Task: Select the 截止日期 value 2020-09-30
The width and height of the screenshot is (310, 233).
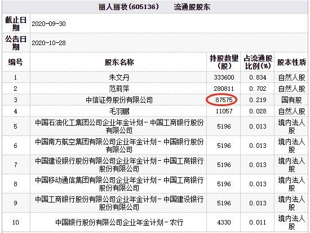Action: click(x=48, y=24)
